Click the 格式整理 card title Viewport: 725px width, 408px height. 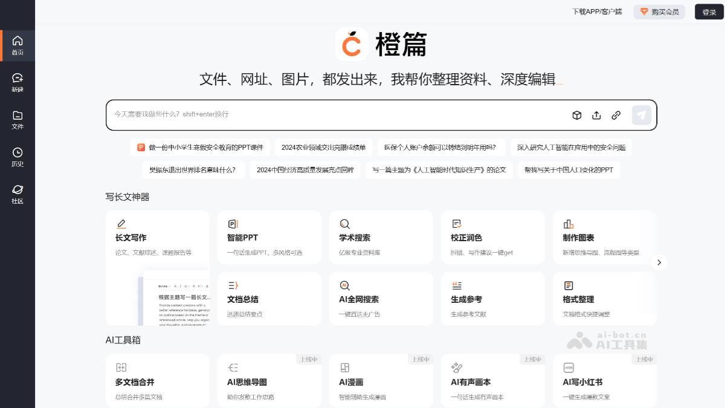(578, 300)
